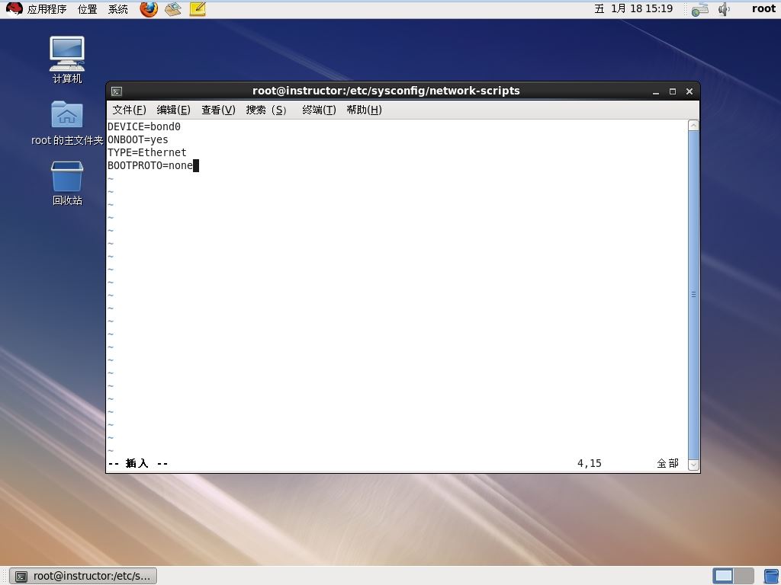This screenshot has width=781, height=585.
Task: Open the 计算机 desktop icon
Action: click(x=67, y=59)
